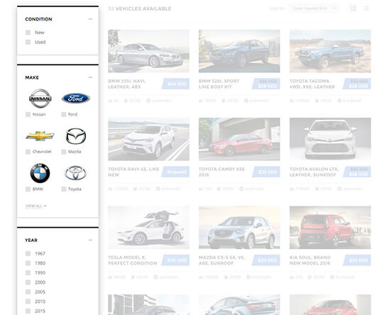Open Toyota Avalon LTX listing title
The width and height of the screenshot is (387, 315).
[x=314, y=172]
